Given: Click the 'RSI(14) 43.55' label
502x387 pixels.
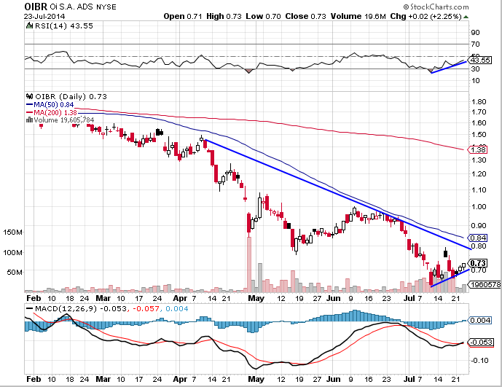Looking at the screenshot, I should (x=63, y=26).
